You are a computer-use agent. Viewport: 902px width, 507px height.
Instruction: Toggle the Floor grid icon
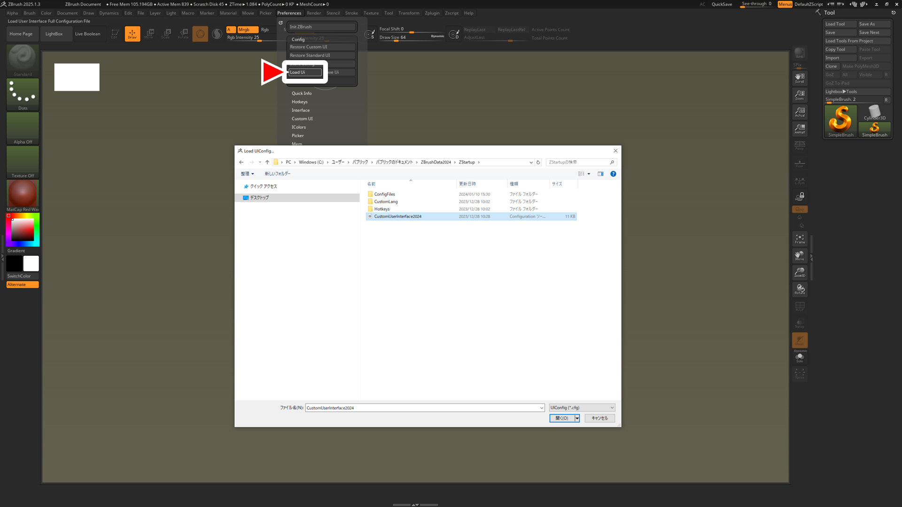[x=800, y=163]
